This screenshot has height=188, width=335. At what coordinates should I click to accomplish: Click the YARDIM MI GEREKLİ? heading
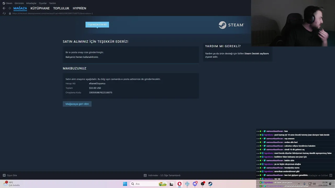point(223,46)
